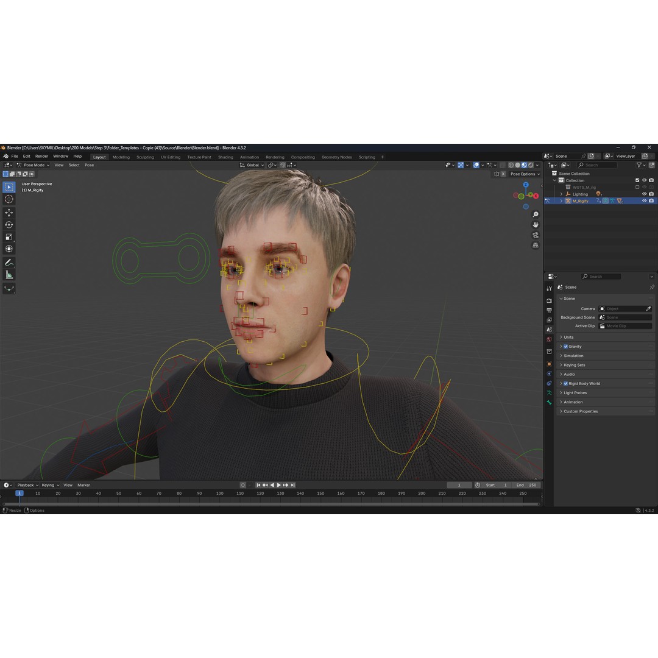Expand M_Rigify in outliner

[561, 201]
